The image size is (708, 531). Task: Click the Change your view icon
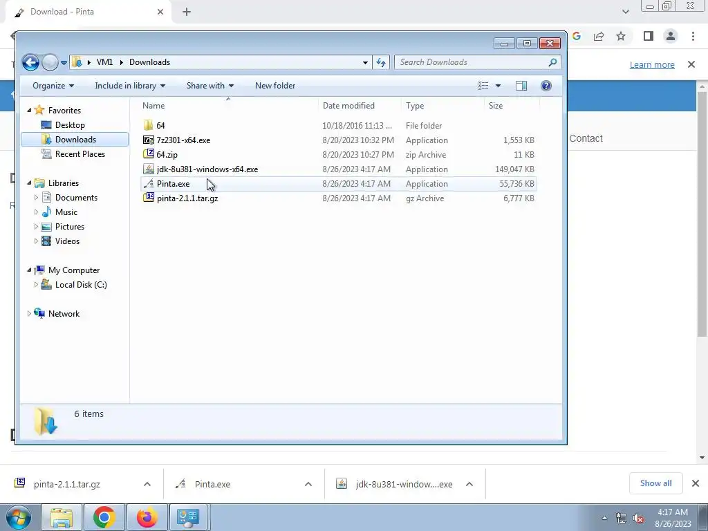483,85
